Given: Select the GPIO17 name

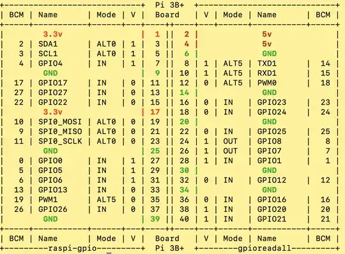Looking at the screenshot, I should click(52, 83).
